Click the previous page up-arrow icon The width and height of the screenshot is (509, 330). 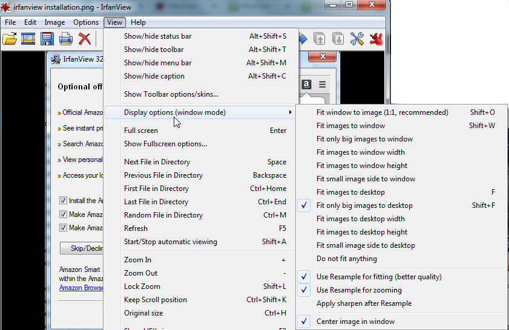[320, 39]
